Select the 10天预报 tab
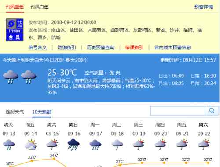 point(42,112)
